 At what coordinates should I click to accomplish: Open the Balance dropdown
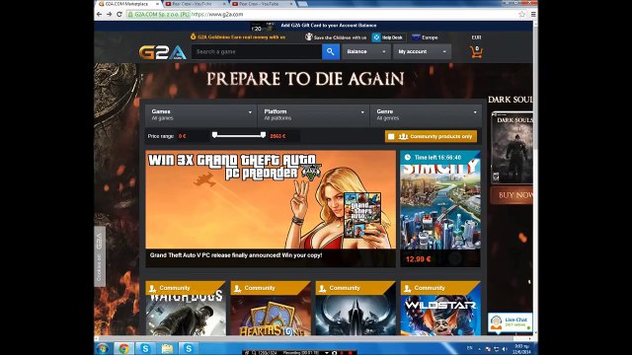[x=366, y=51]
